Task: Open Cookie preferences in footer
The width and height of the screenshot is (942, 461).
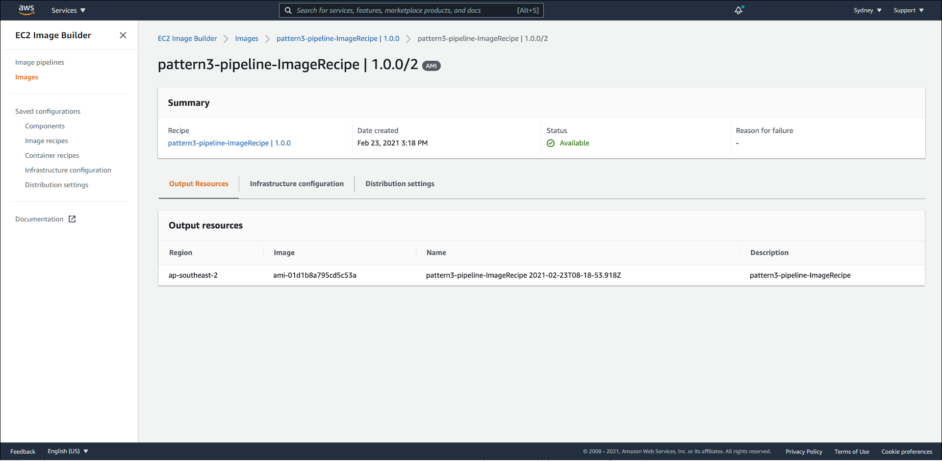Action: coord(907,452)
